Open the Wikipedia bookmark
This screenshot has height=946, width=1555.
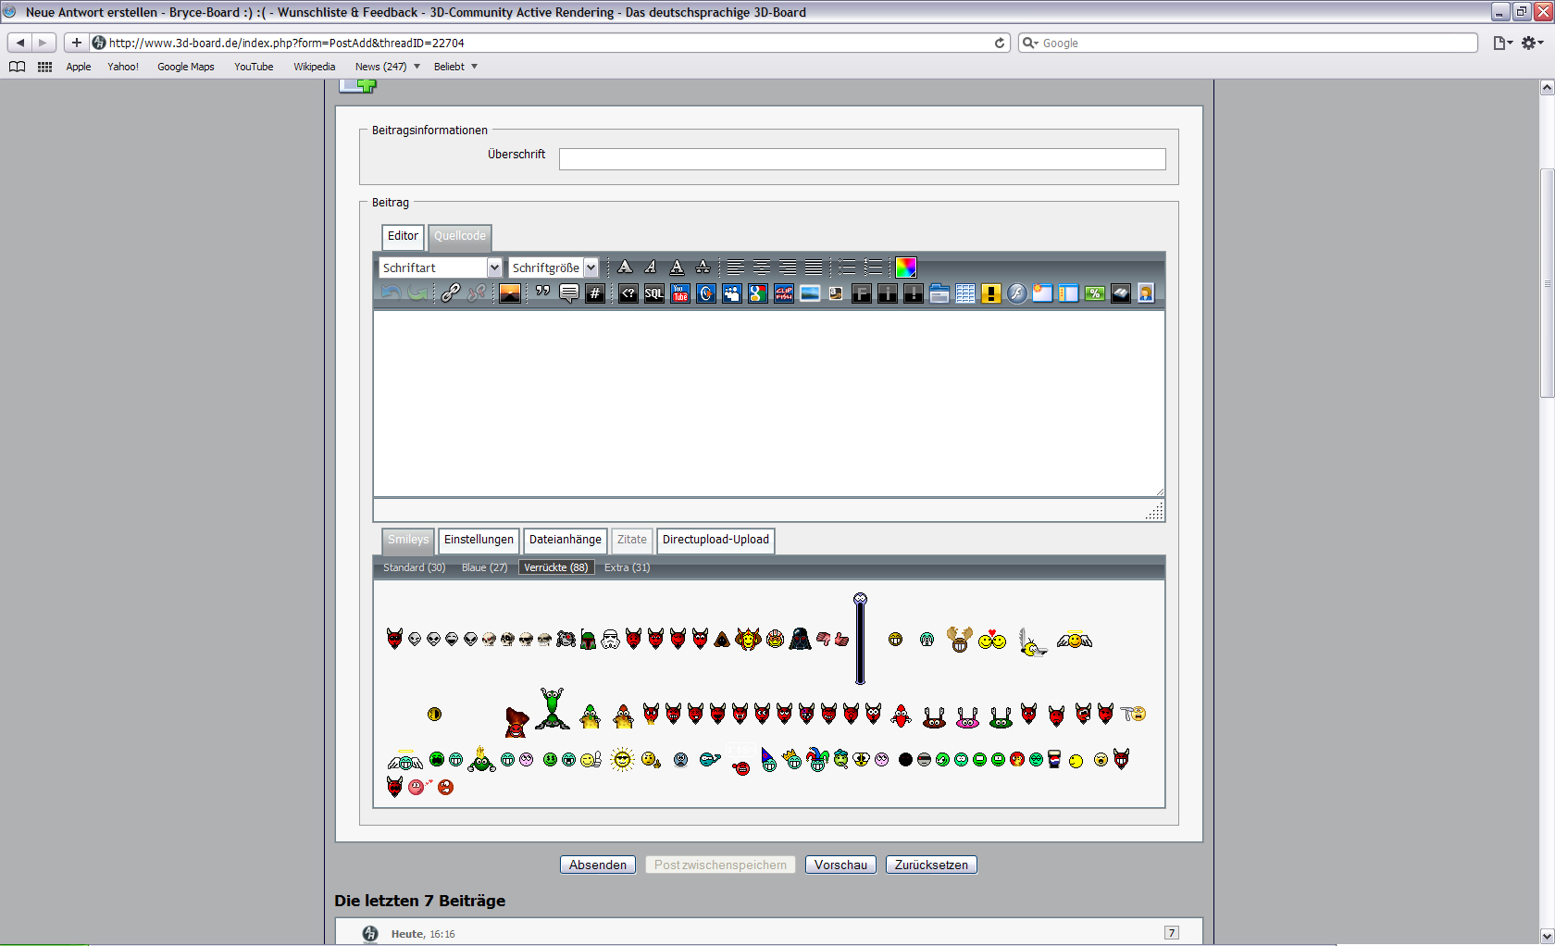pyautogui.click(x=315, y=67)
